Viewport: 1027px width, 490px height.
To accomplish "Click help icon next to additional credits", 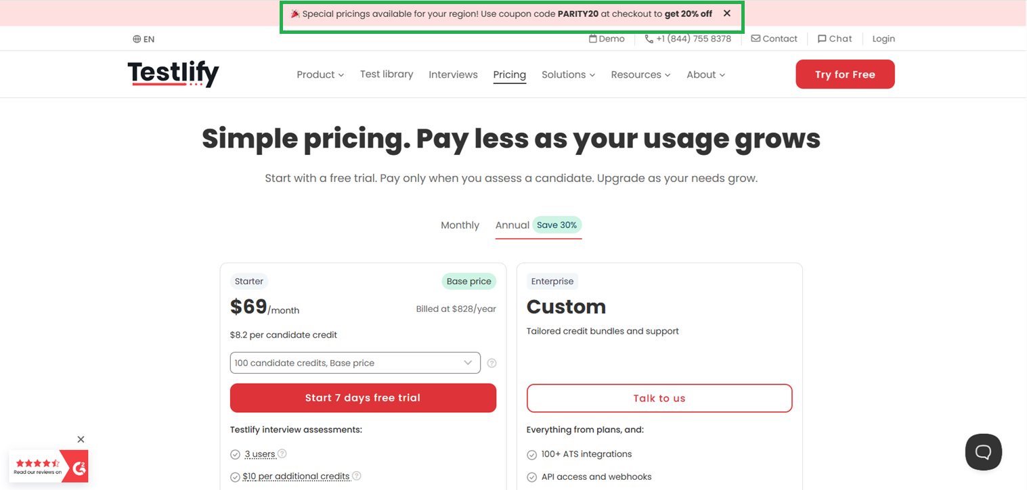I will [x=357, y=476].
